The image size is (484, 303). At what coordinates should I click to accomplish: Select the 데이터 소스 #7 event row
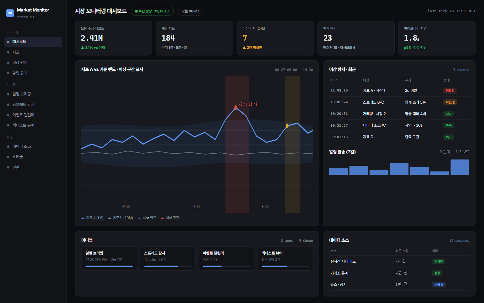(399, 125)
